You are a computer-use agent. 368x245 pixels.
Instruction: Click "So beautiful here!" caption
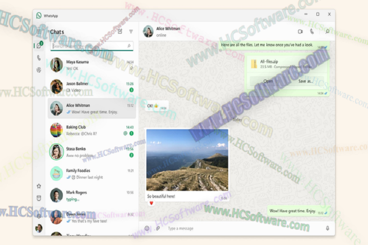click(161, 196)
